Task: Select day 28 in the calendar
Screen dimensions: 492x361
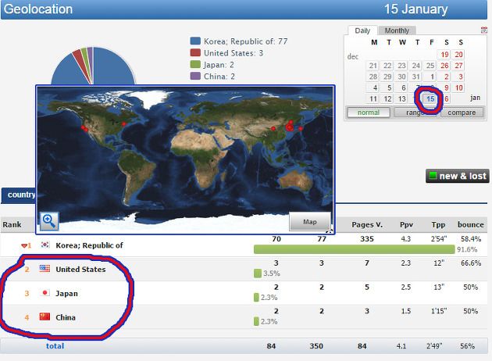Action: 373,77
